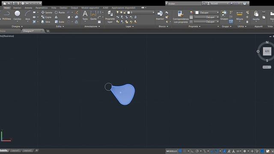Open the Output ribbon tab
The width and height of the screenshot is (274, 154).
point(74,8)
